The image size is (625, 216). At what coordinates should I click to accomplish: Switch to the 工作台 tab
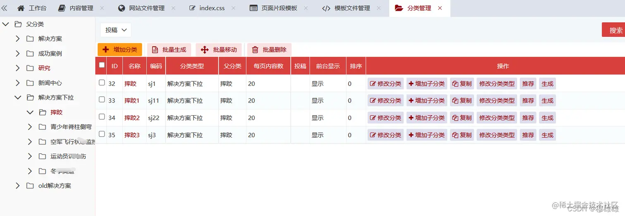point(32,8)
